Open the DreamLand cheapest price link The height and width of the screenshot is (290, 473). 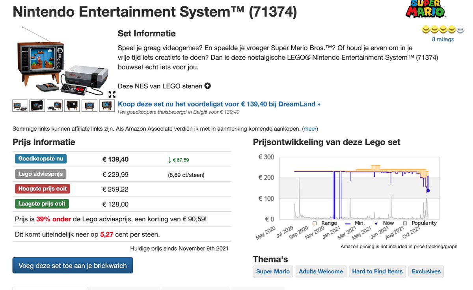coord(219,104)
